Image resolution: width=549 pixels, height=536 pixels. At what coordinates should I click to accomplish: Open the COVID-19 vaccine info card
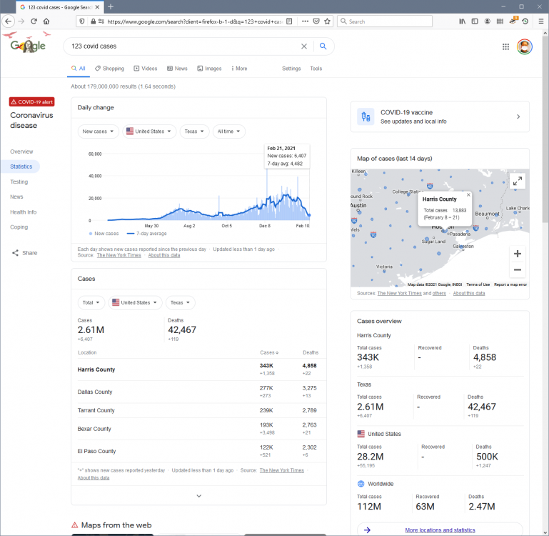440,116
